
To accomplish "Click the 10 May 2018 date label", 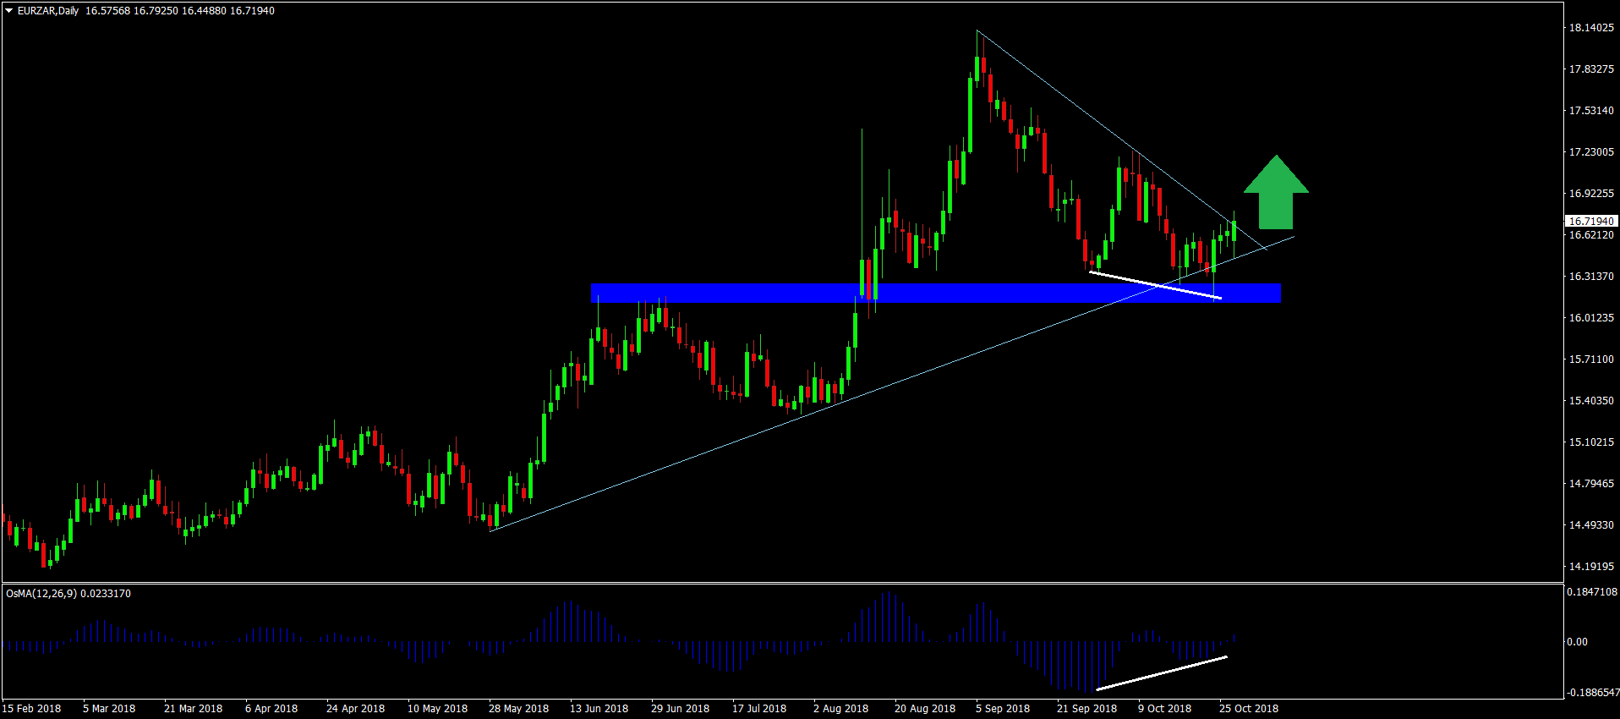I will [437, 709].
